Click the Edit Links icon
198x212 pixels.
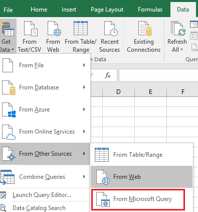tap(194, 47)
